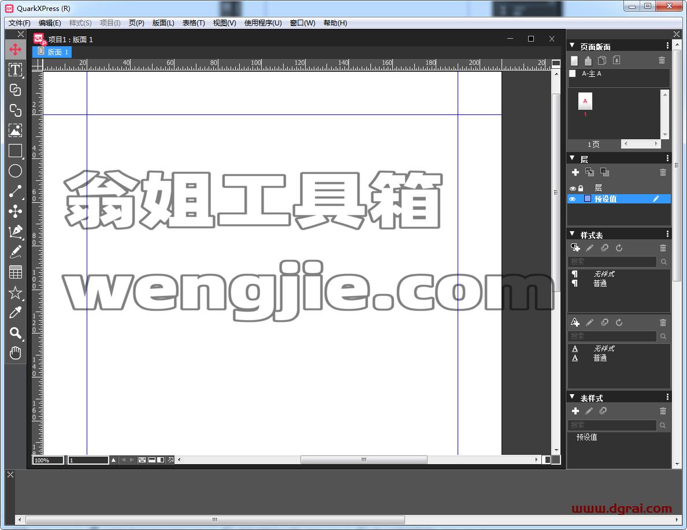The width and height of the screenshot is (687, 530).
Task: Open the 表格(T) menu
Action: (194, 23)
